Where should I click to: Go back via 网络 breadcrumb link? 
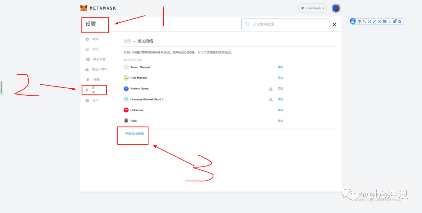(x=127, y=41)
